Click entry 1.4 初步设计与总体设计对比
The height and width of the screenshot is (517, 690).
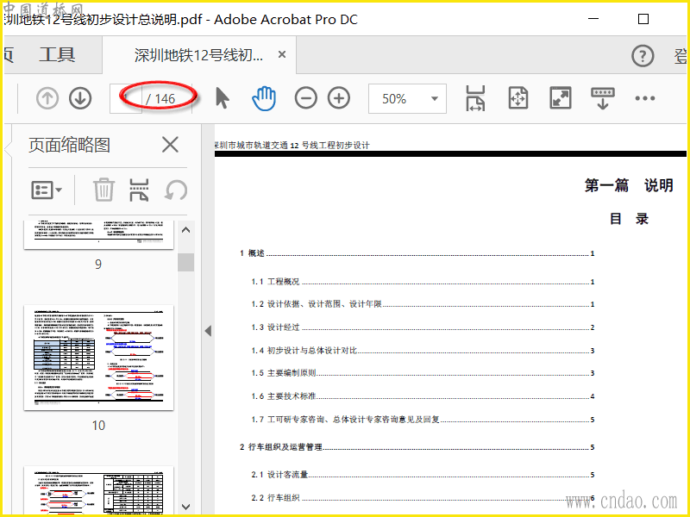point(423,351)
